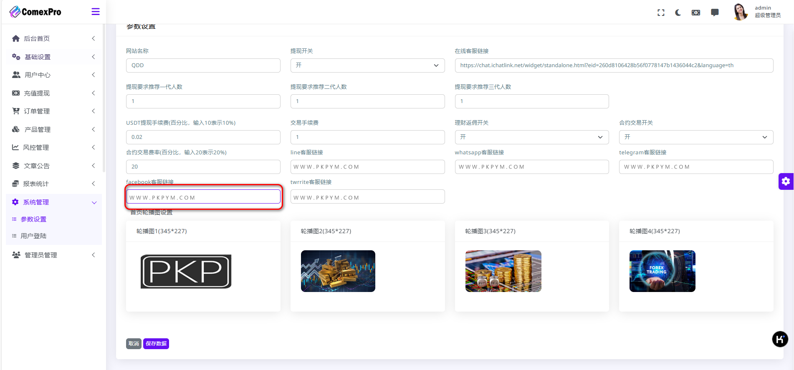Screen dimensions: 794x370
Task: Enter fullscreen mode via header icon
Action: [661, 13]
